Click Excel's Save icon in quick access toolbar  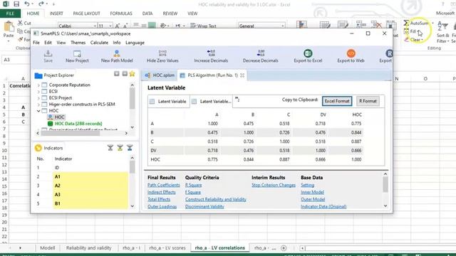pyautogui.click(x=16, y=4)
